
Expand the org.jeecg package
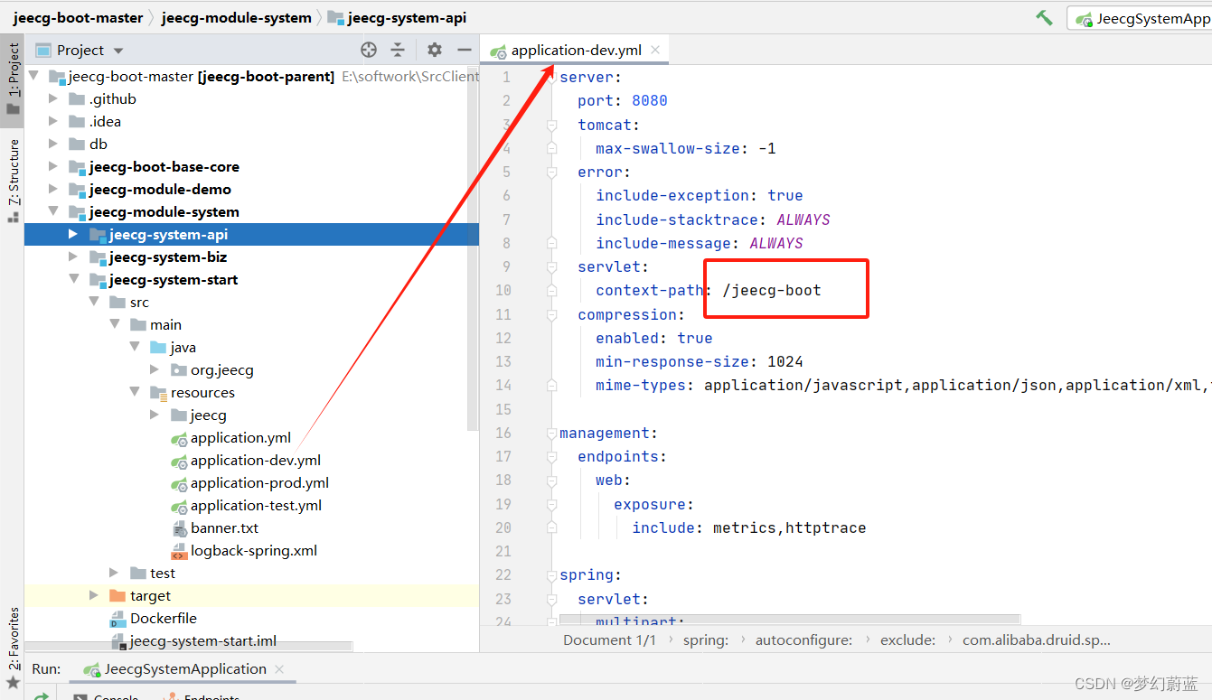tap(155, 369)
